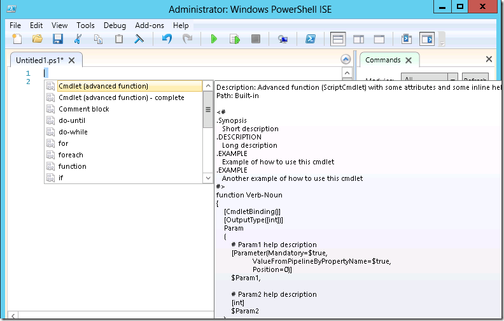Open the Tools menu
Image resolution: width=504 pixels, height=321 pixels.
[x=85, y=25]
